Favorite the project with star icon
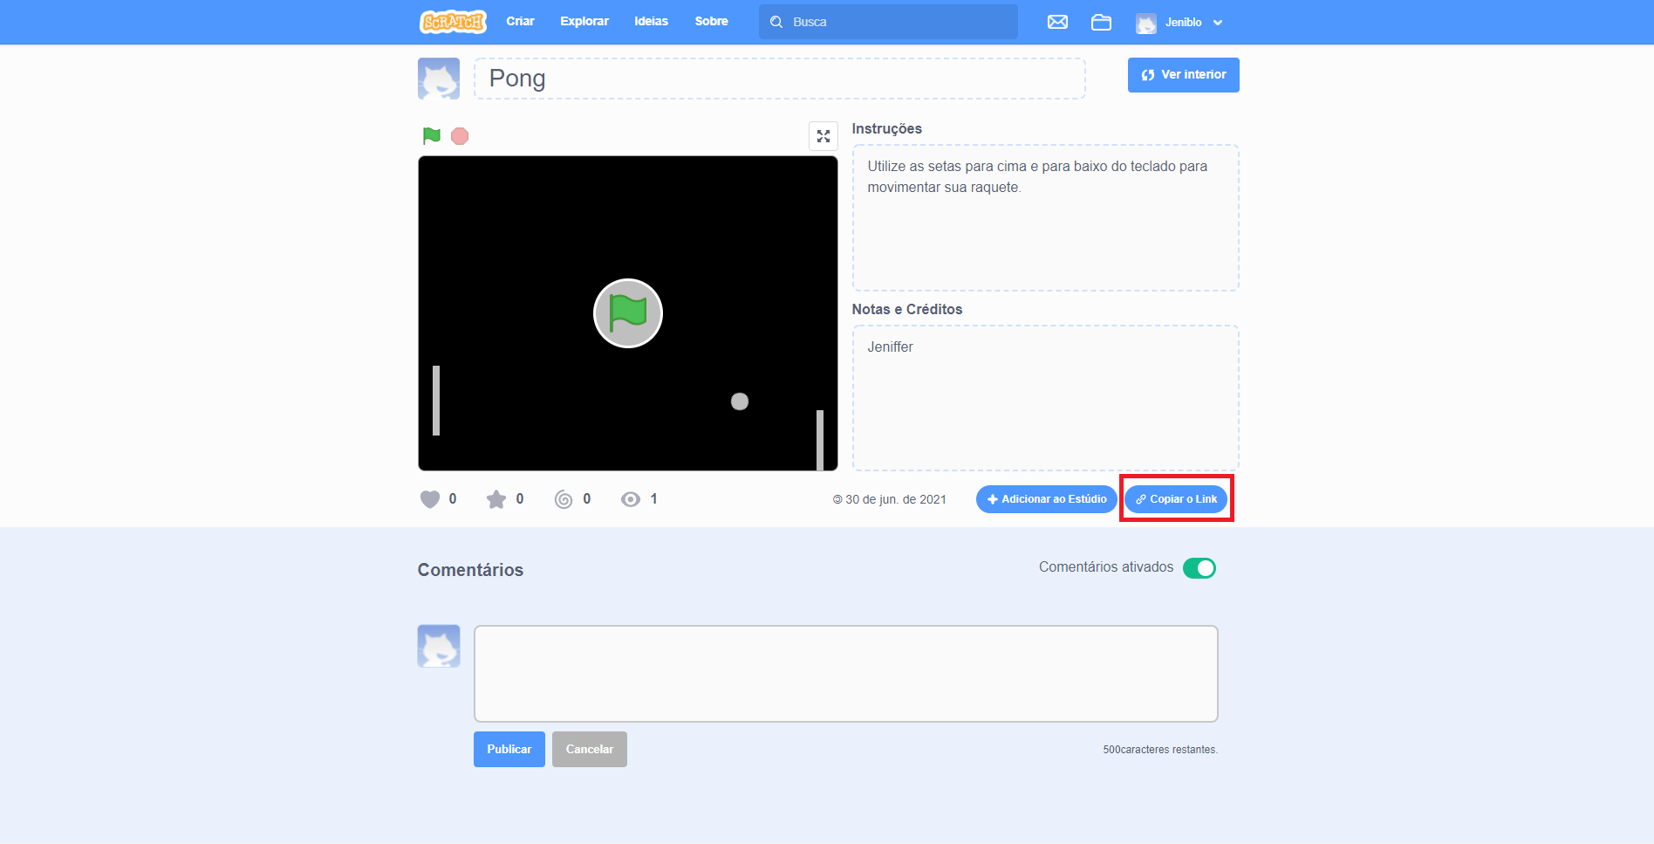Image resolution: width=1654 pixels, height=844 pixels. click(x=496, y=499)
